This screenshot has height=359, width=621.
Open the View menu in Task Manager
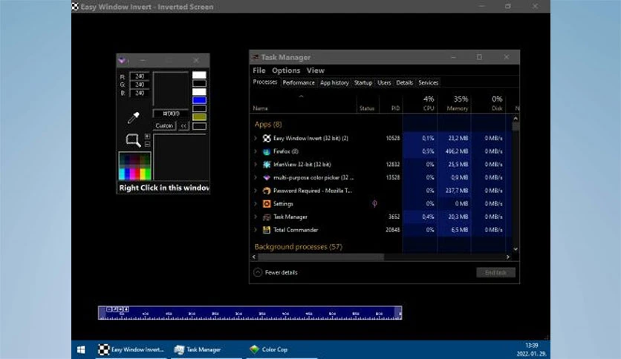point(315,70)
